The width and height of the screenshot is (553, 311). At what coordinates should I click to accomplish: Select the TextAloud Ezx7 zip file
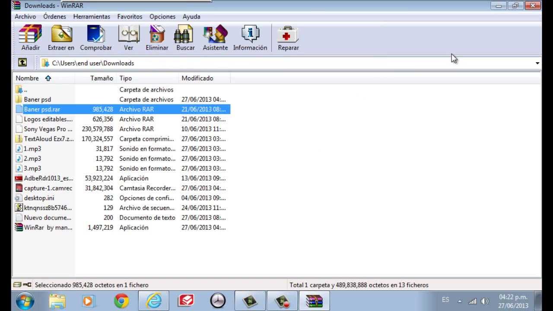[121, 139]
